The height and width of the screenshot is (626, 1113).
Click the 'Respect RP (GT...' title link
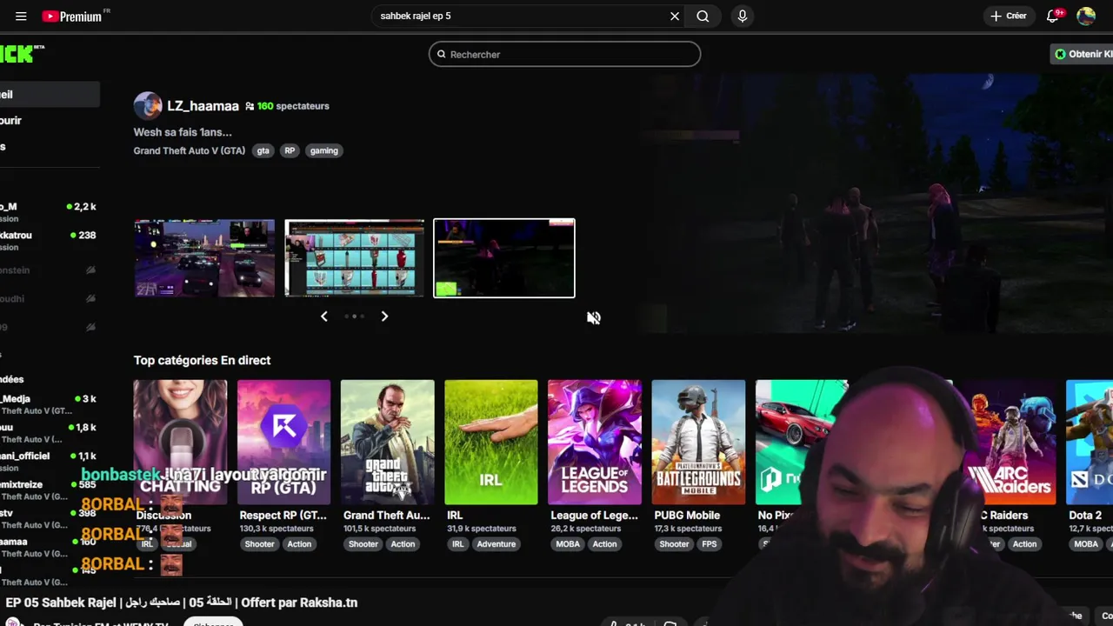coord(283,515)
